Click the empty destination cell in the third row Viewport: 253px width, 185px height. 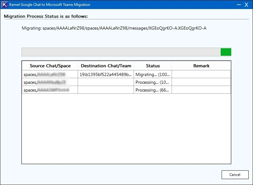point(106,90)
